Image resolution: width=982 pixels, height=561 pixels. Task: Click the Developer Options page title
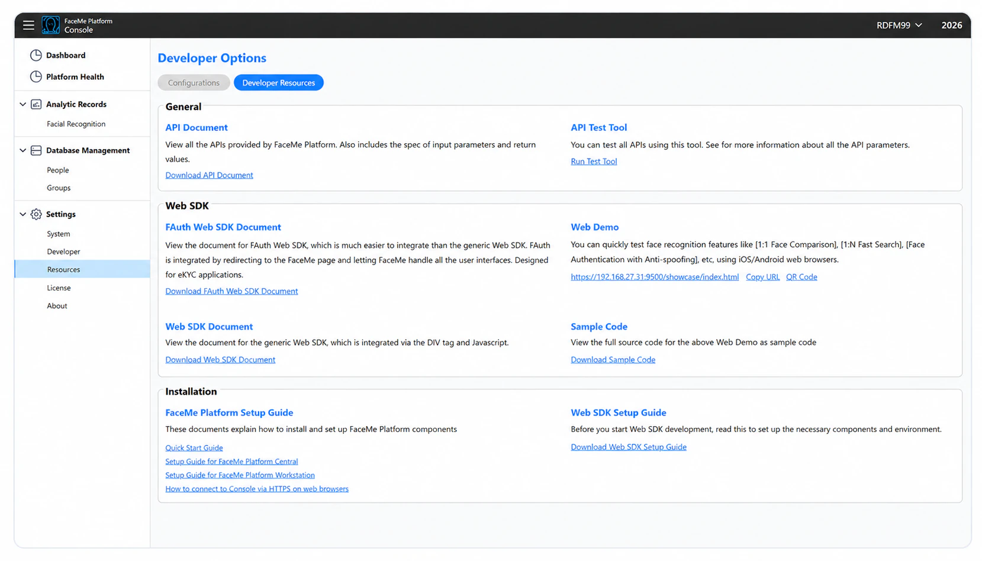pyautogui.click(x=212, y=58)
